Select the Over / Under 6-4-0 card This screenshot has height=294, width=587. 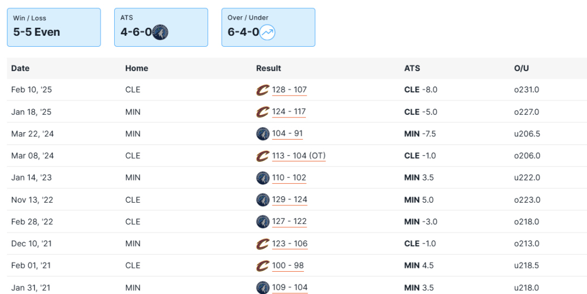268,27
